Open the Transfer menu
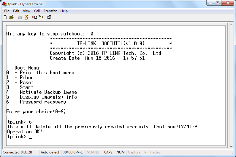The image size is (236, 157). (50, 11)
